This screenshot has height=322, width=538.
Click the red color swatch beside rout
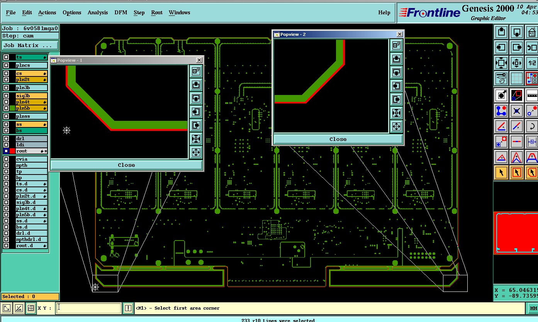click(12, 151)
